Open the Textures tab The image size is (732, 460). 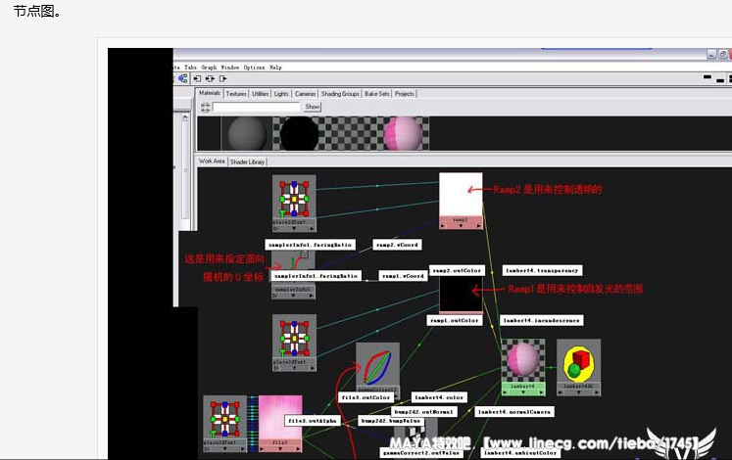pos(236,94)
